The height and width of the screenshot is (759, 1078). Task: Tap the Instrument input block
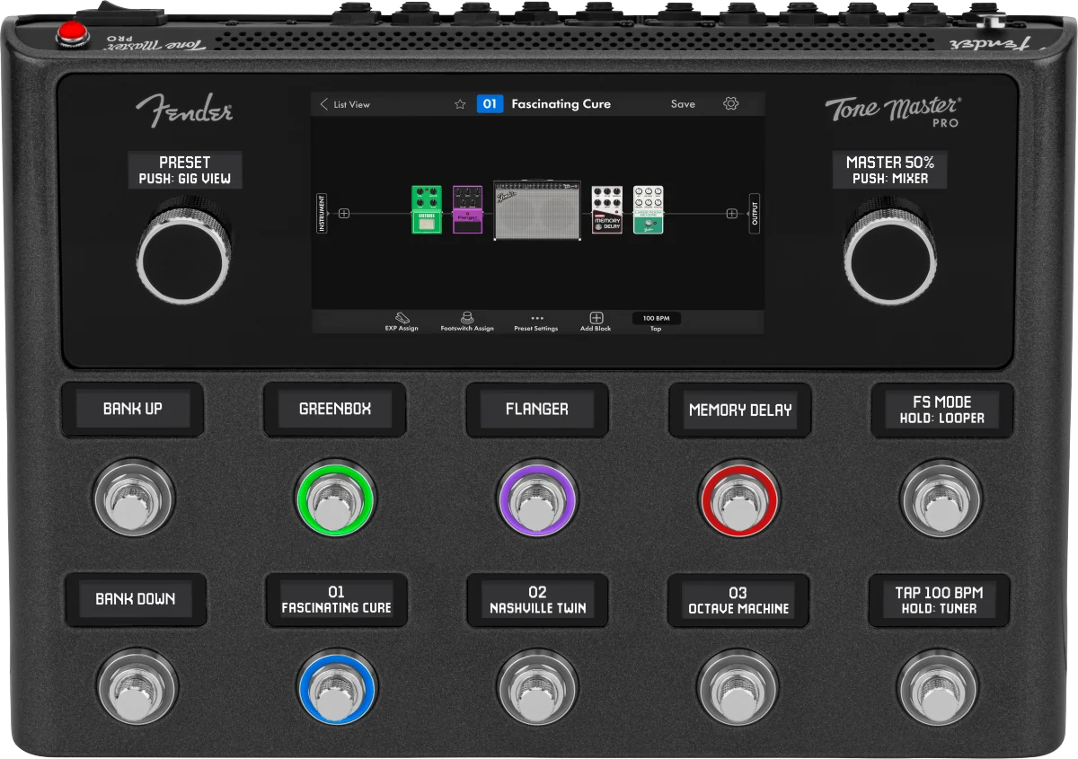[323, 214]
